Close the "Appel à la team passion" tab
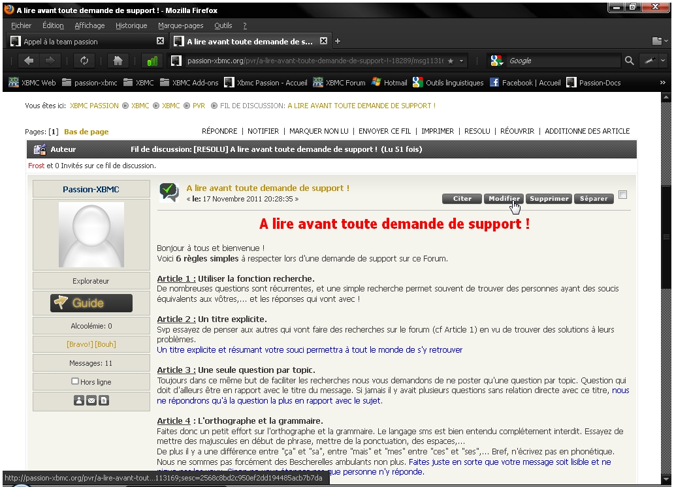The image size is (674, 487). coord(160,42)
